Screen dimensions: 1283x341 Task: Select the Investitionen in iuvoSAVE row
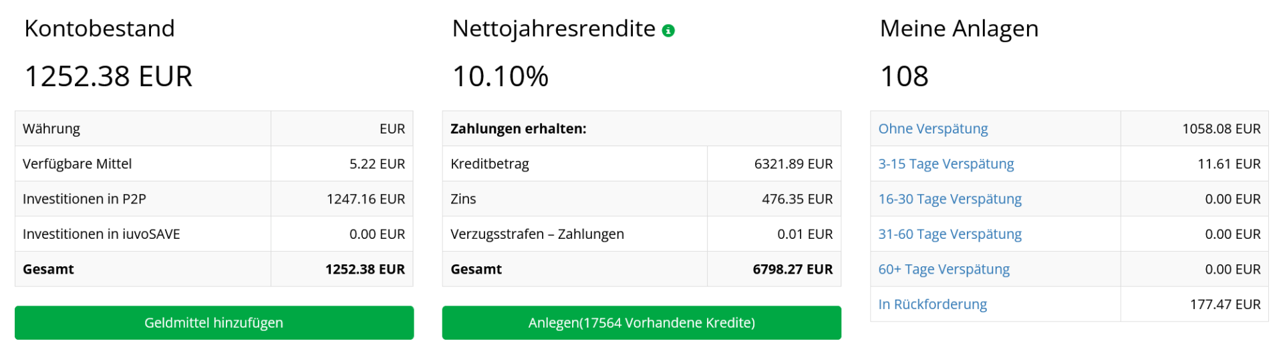[214, 234]
